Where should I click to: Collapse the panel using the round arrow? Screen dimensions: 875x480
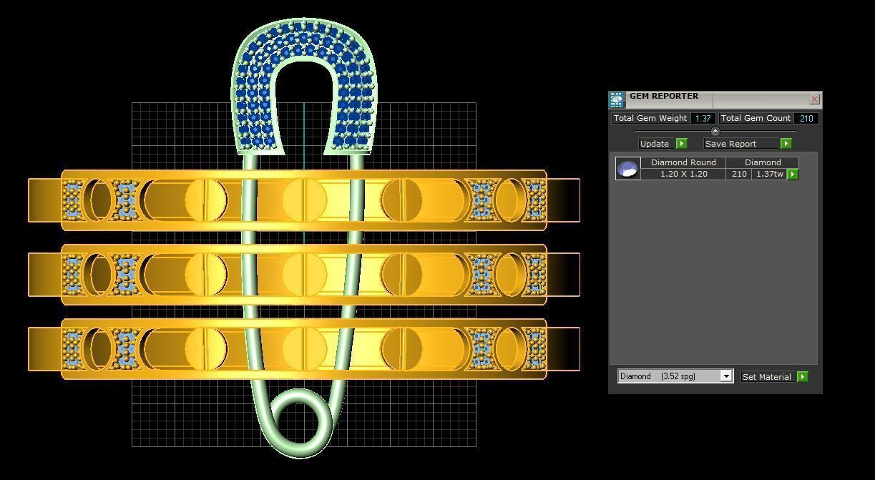click(x=715, y=131)
